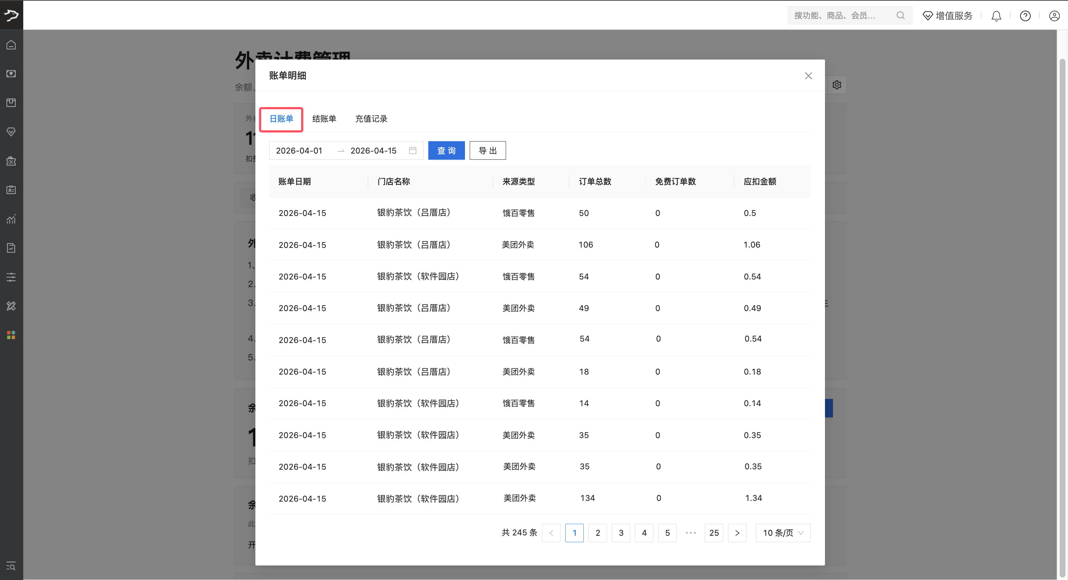
Task: Switch to the 充值记录 tab
Action: tap(371, 119)
